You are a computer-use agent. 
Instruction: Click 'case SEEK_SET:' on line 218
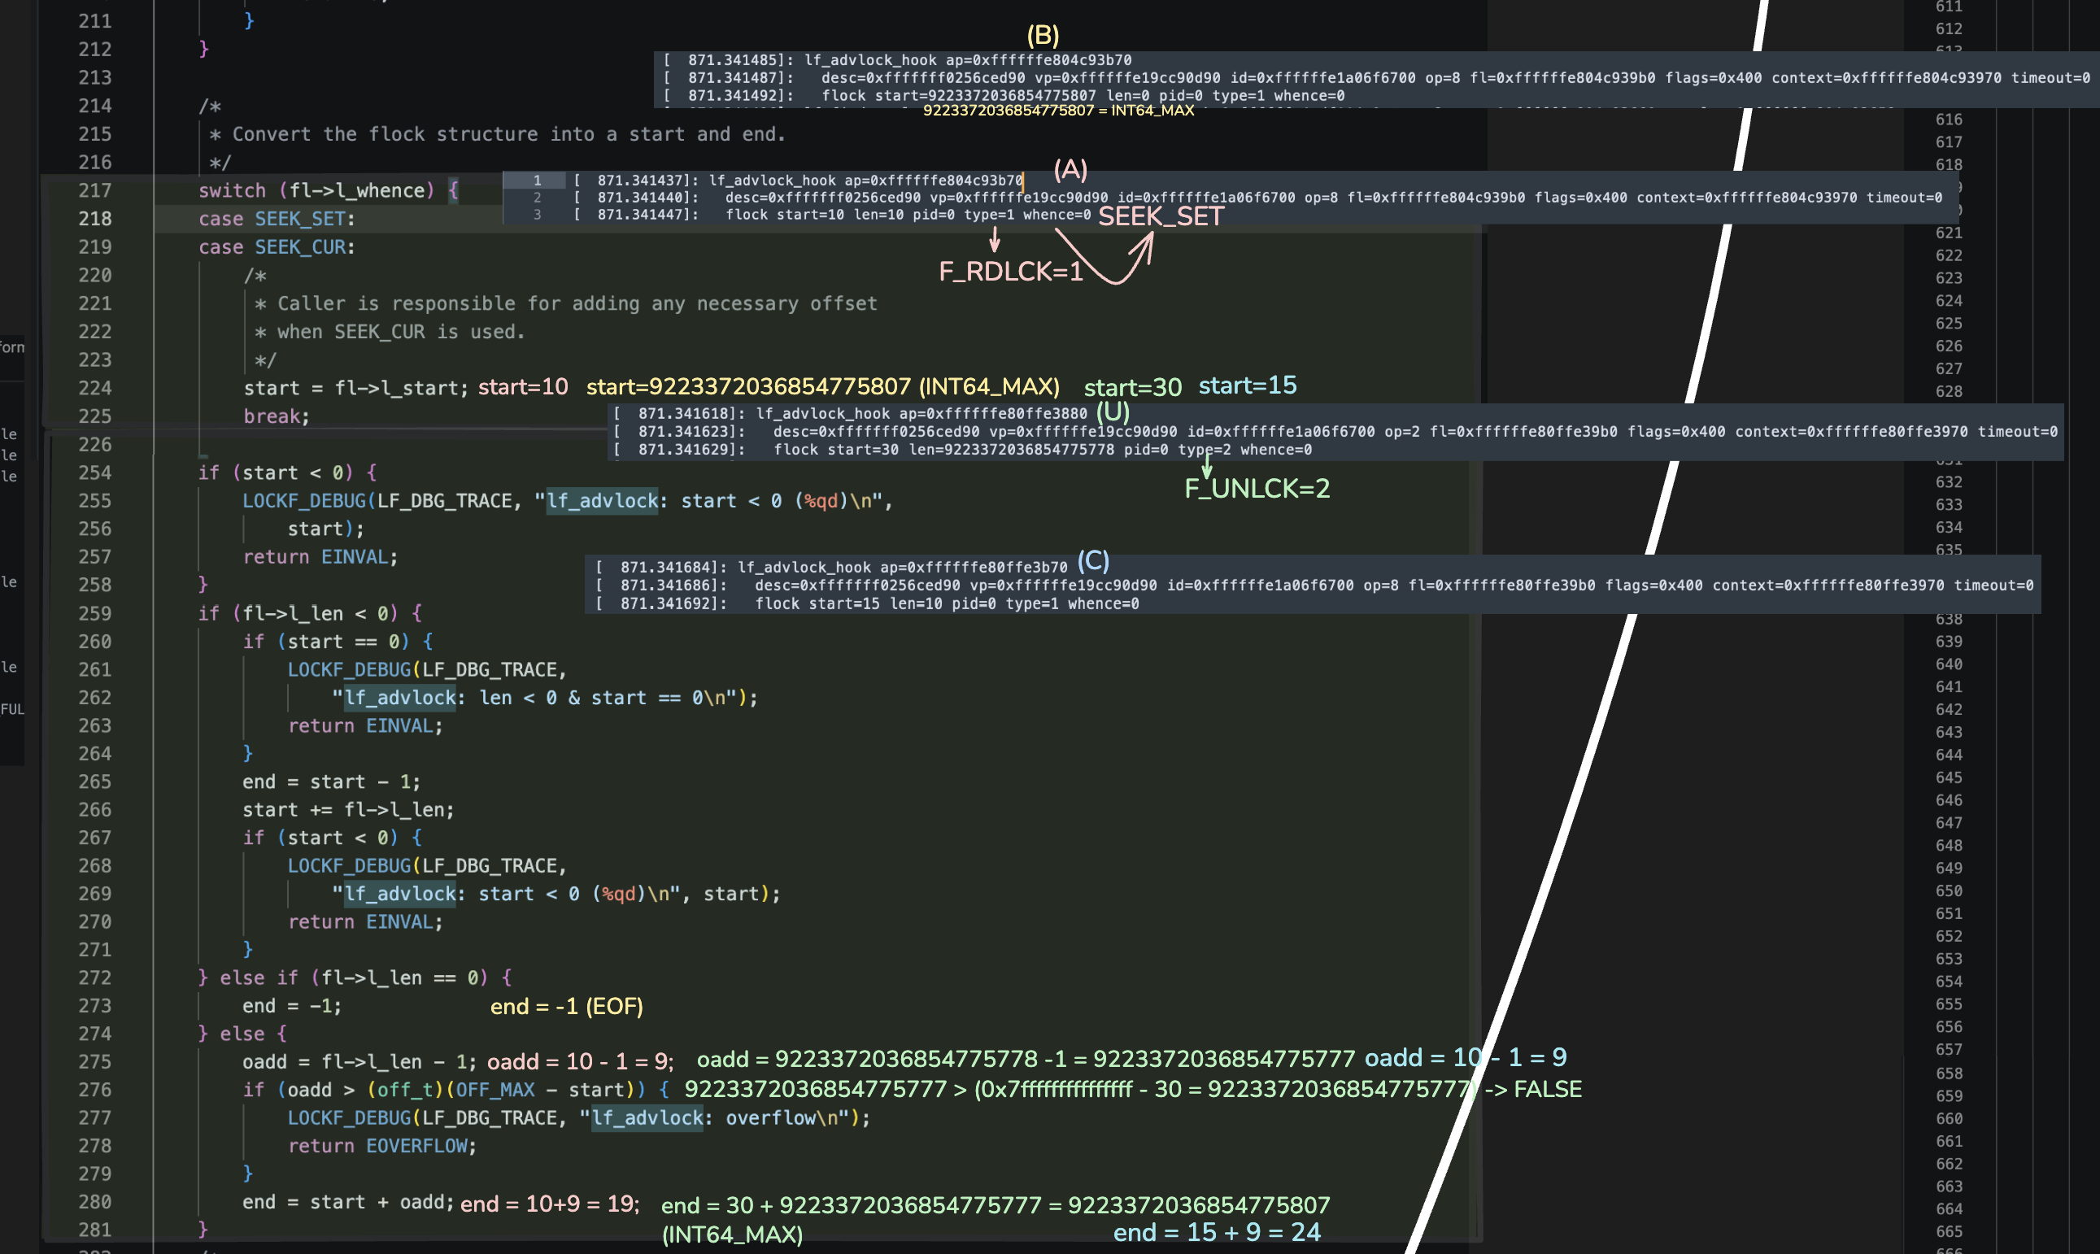277,219
